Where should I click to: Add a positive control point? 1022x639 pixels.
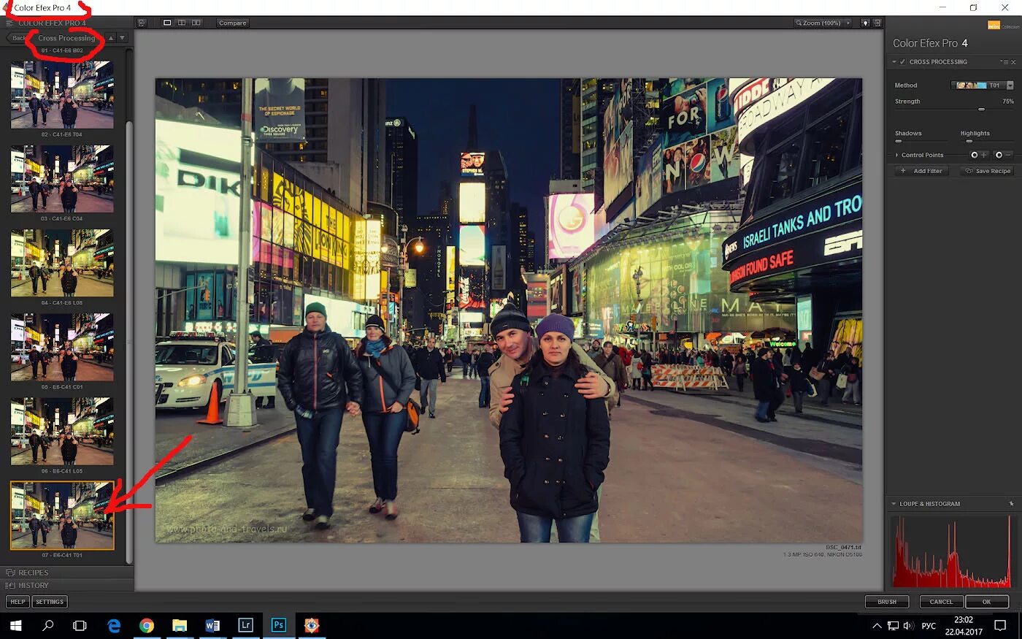click(978, 155)
